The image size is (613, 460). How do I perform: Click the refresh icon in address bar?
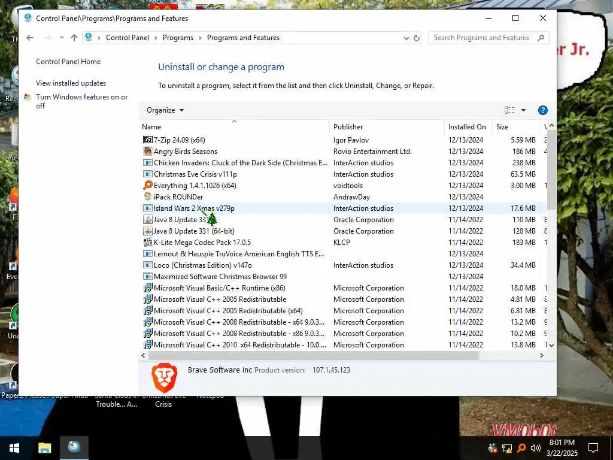tap(417, 38)
